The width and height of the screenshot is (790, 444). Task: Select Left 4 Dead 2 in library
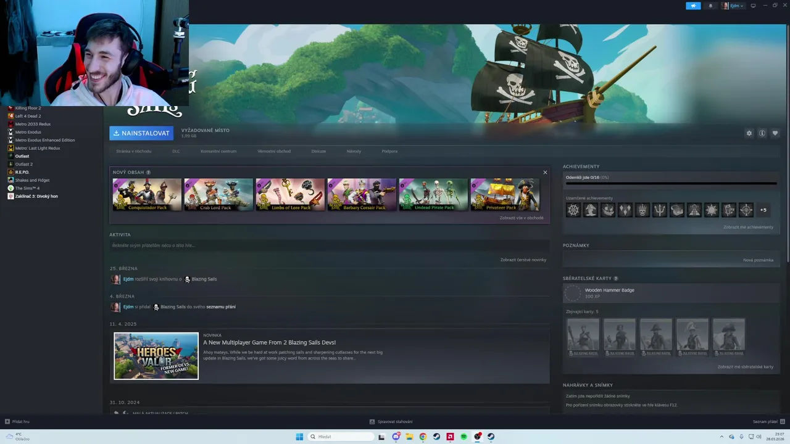tap(28, 116)
